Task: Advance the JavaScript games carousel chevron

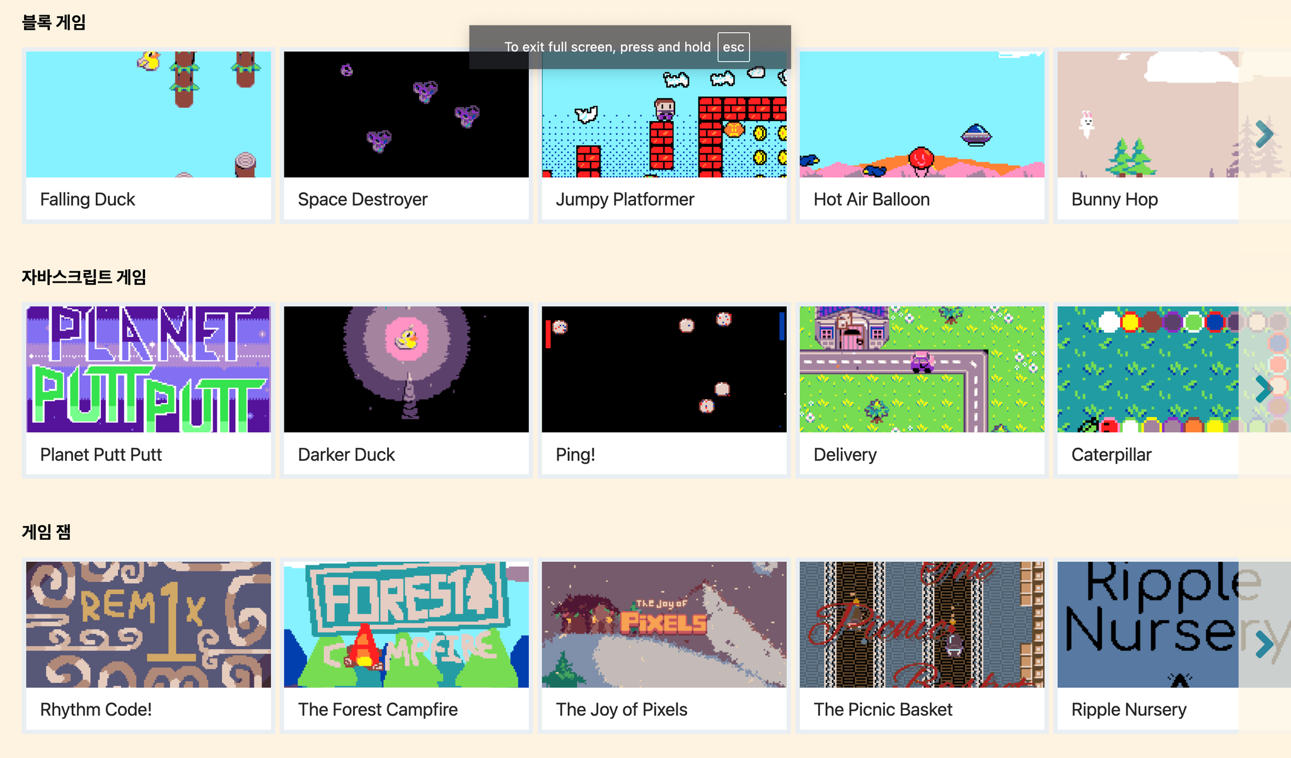Action: [x=1264, y=389]
